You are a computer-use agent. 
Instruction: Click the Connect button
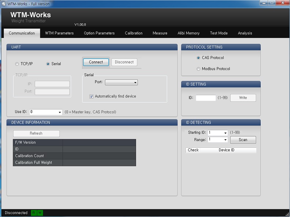tap(96, 62)
